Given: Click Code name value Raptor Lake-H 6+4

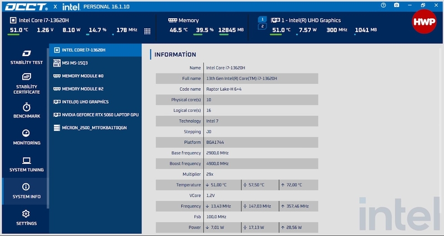Looking at the screenshot, I should tap(224, 89).
